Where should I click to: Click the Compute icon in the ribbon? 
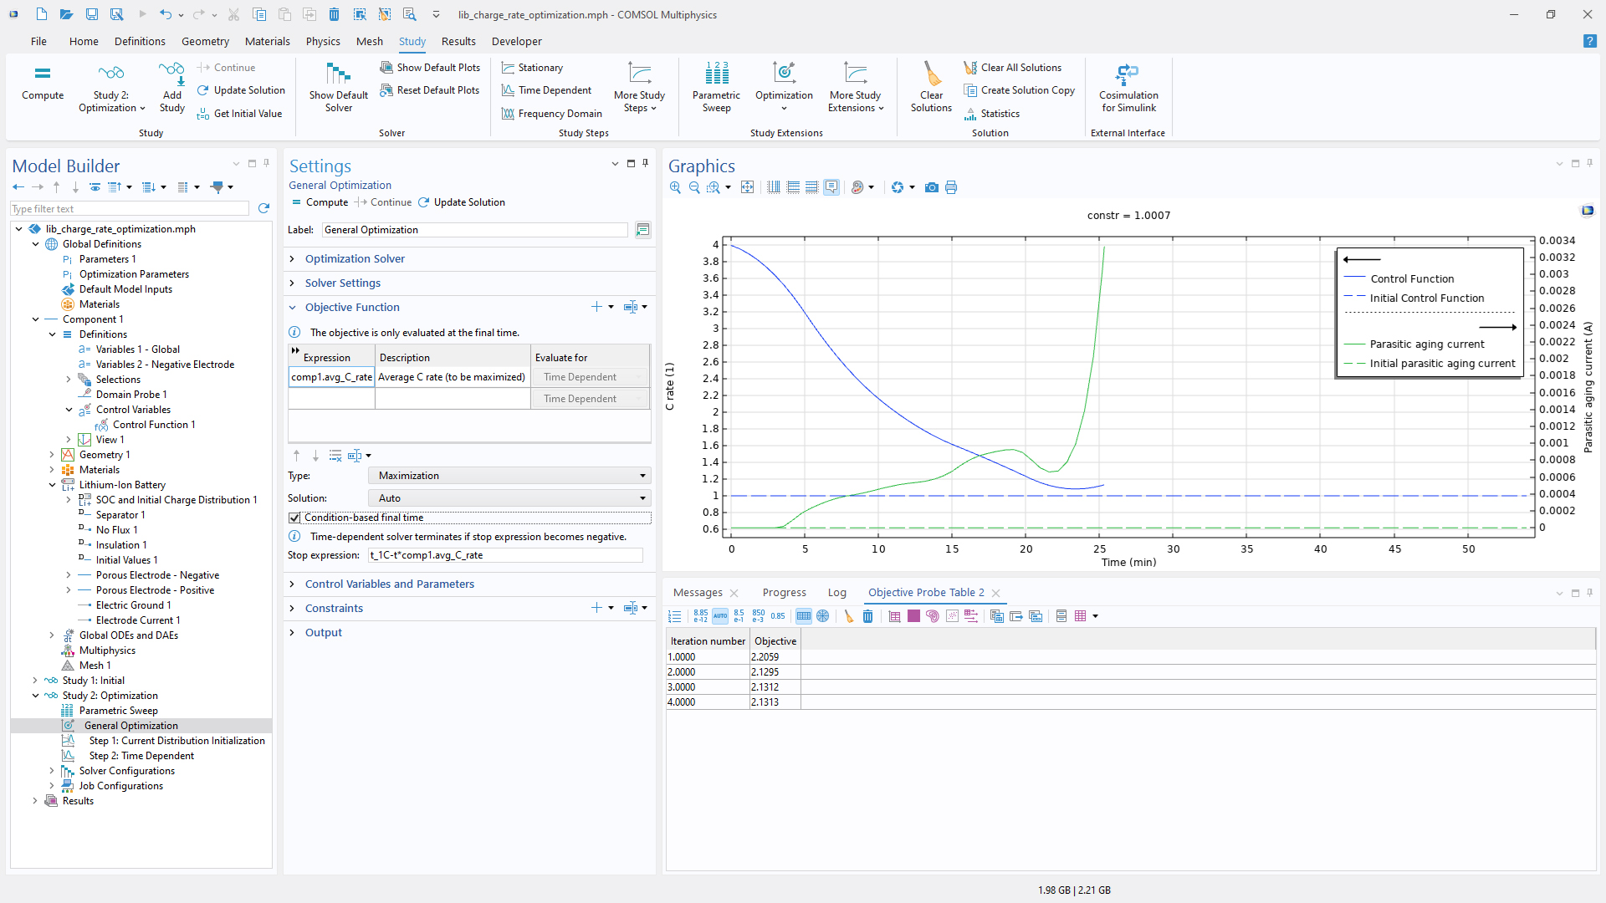click(x=43, y=74)
